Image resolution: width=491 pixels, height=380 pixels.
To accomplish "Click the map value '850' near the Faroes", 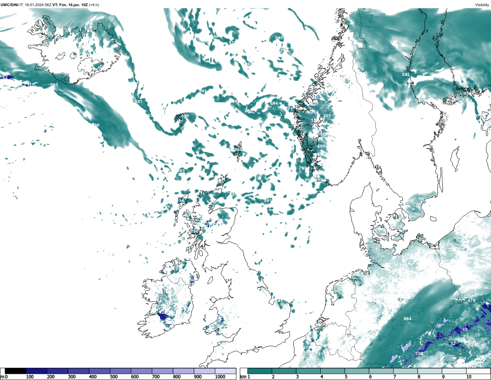I will pos(185,116).
